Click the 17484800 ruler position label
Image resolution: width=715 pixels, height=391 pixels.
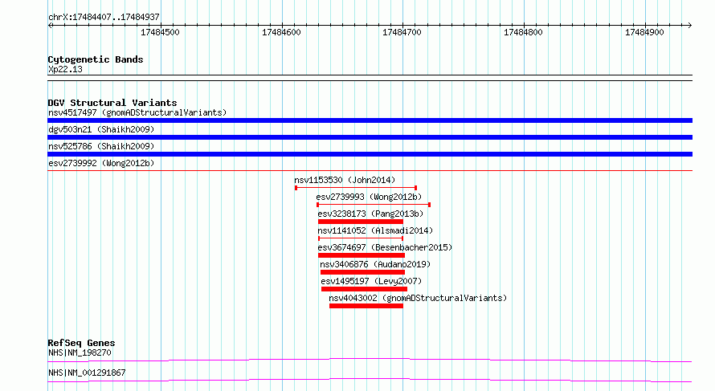[523, 32]
